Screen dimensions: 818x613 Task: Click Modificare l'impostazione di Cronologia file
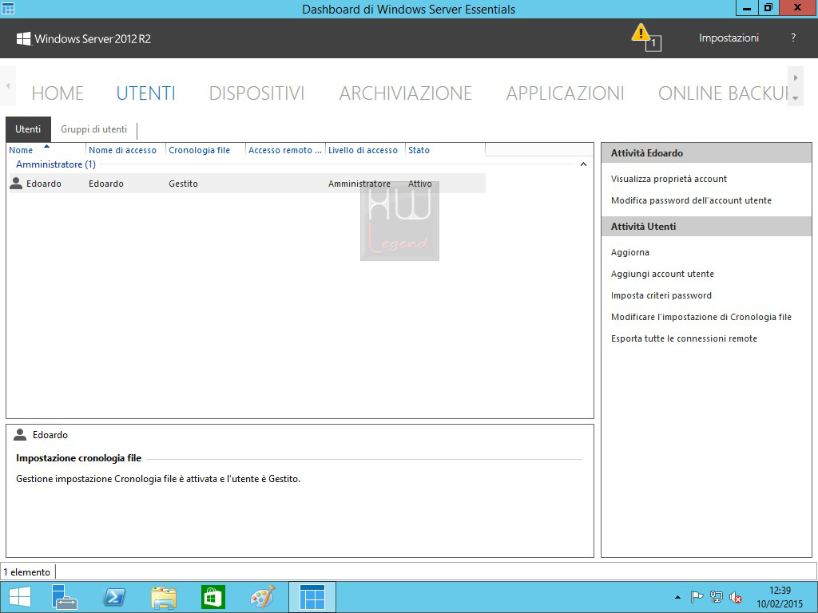(x=701, y=317)
